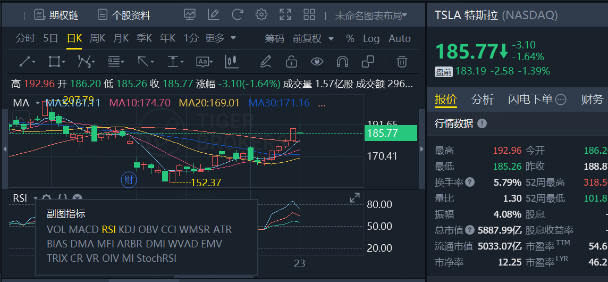Image resolution: width=608 pixels, height=282 pixels.
Task: Click the left chart pan arrow
Action: pyautogui.click(x=5, y=149)
